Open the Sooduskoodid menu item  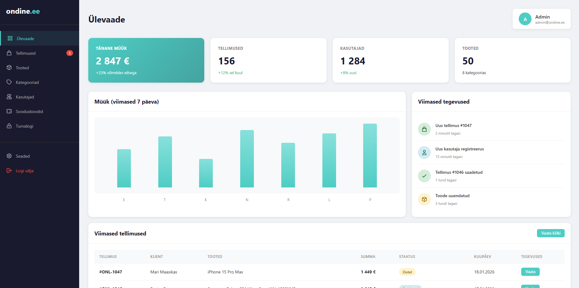29,111
